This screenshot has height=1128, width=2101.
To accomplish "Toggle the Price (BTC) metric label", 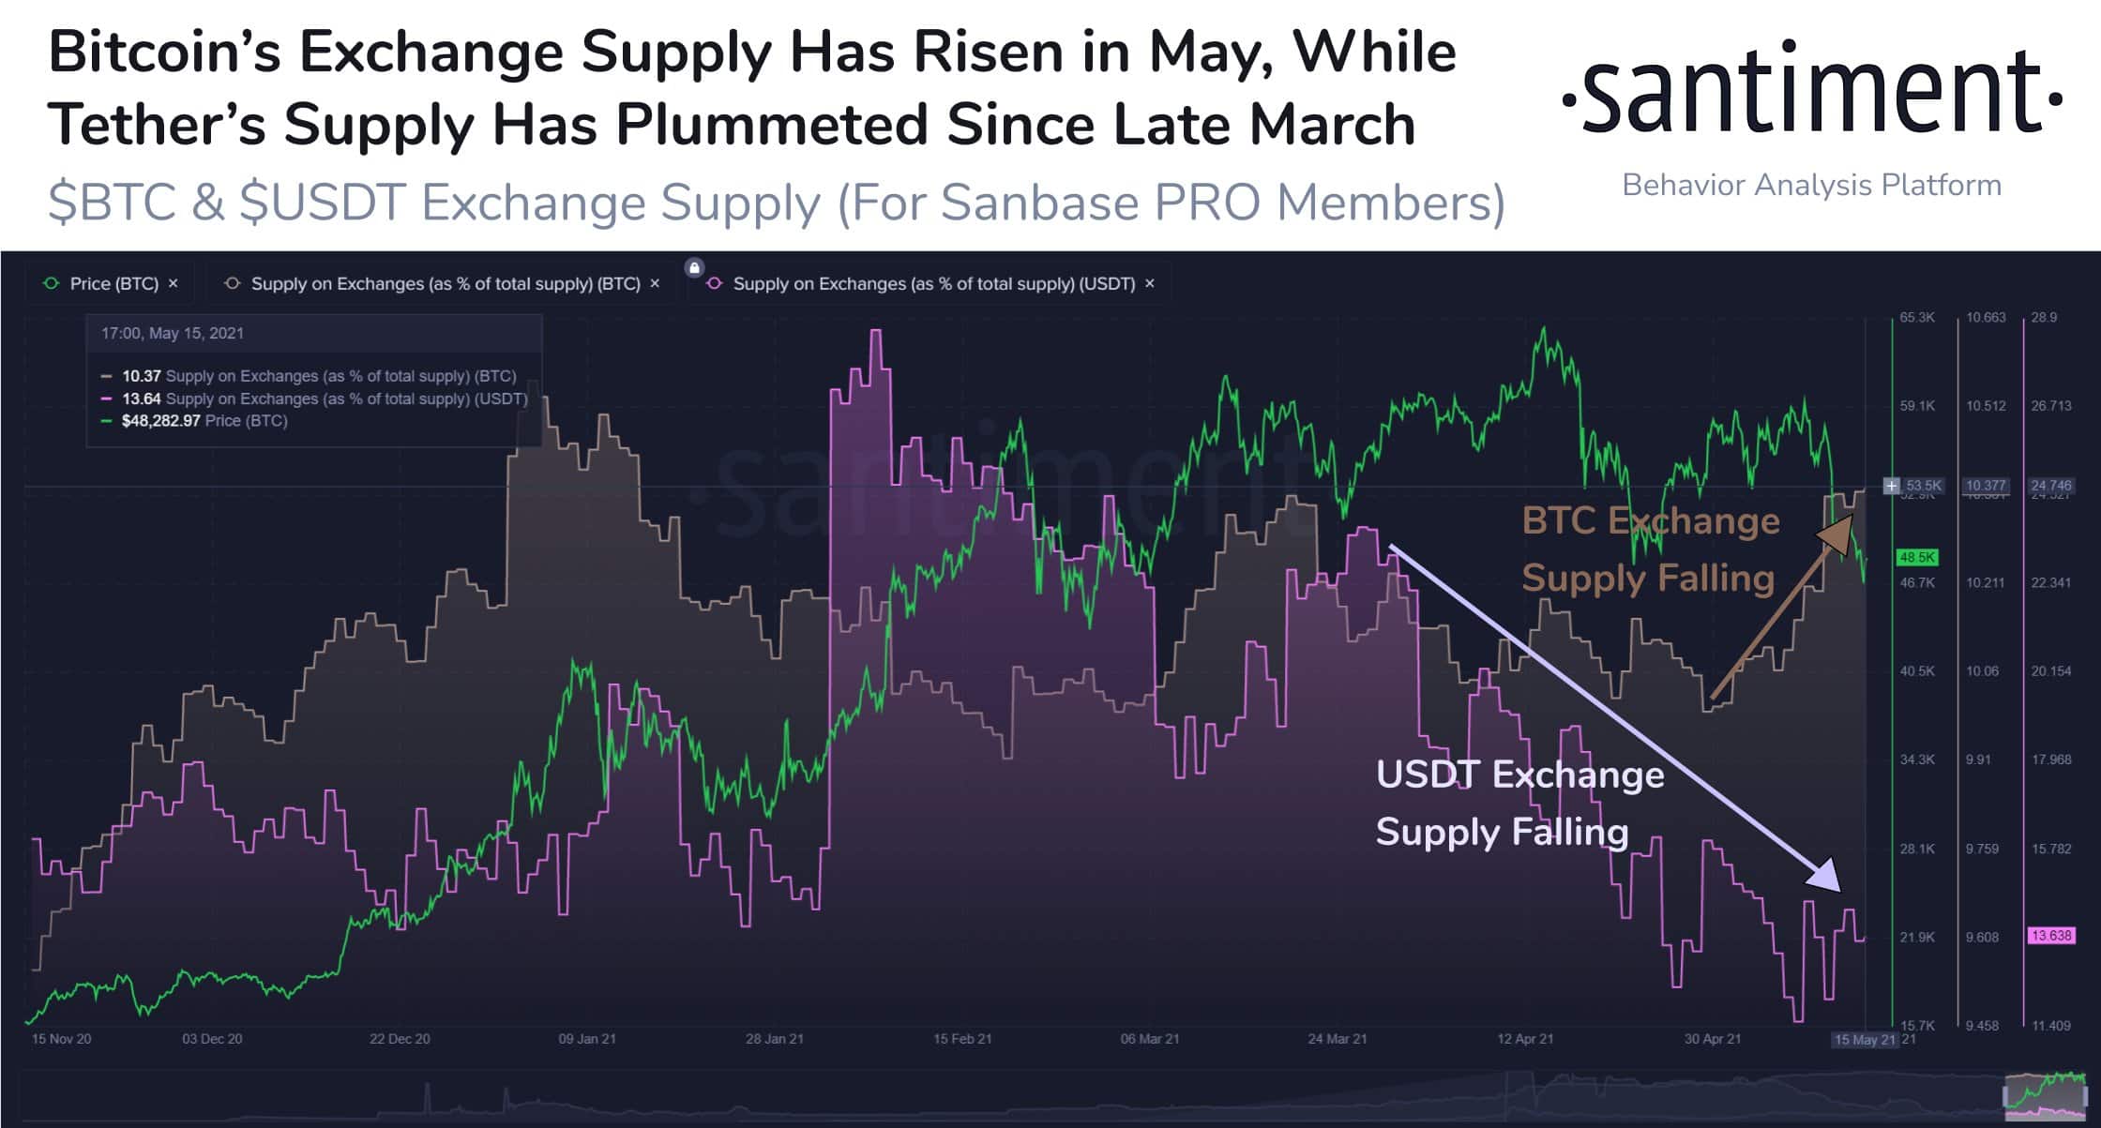I will click(x=113, y=283).
